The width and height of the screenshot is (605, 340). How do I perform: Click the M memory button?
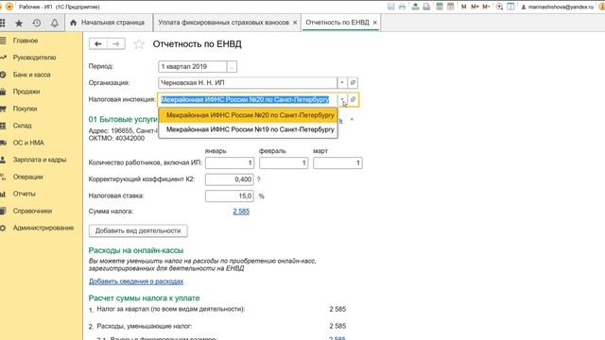(464, 7)
